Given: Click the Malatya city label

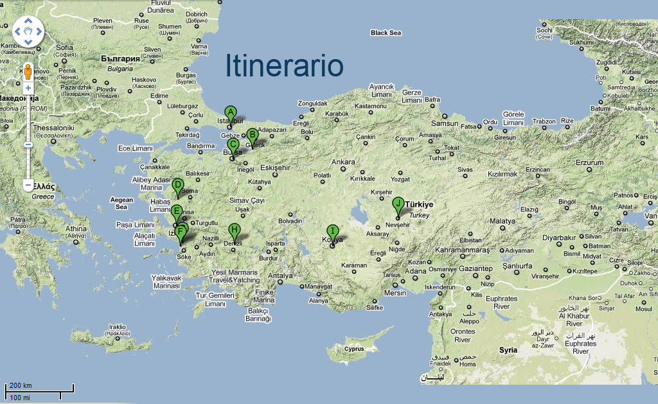Looking at the screenshot, I should pos(502,221).
